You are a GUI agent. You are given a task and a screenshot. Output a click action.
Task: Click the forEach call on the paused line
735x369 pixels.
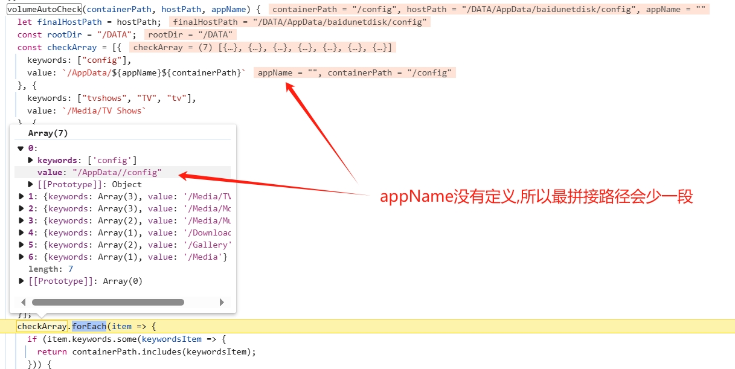pyautogui.click(x=89, y=326)
